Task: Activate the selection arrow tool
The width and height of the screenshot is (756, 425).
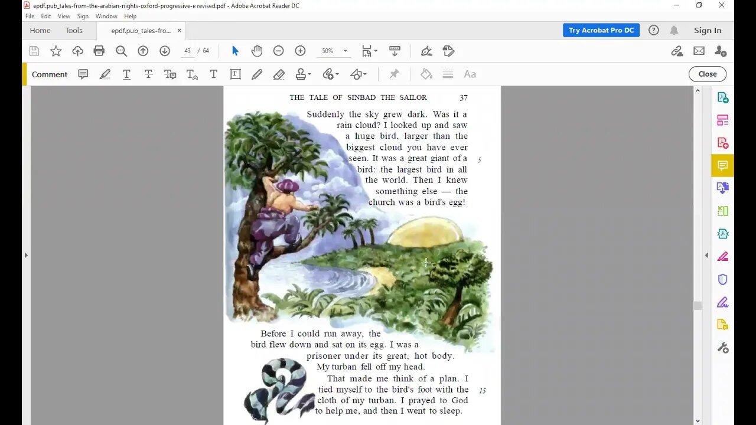Action: pos(235,51)
